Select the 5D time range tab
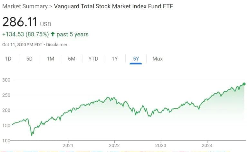The image size is (249, 152). (x=29, y=59)
